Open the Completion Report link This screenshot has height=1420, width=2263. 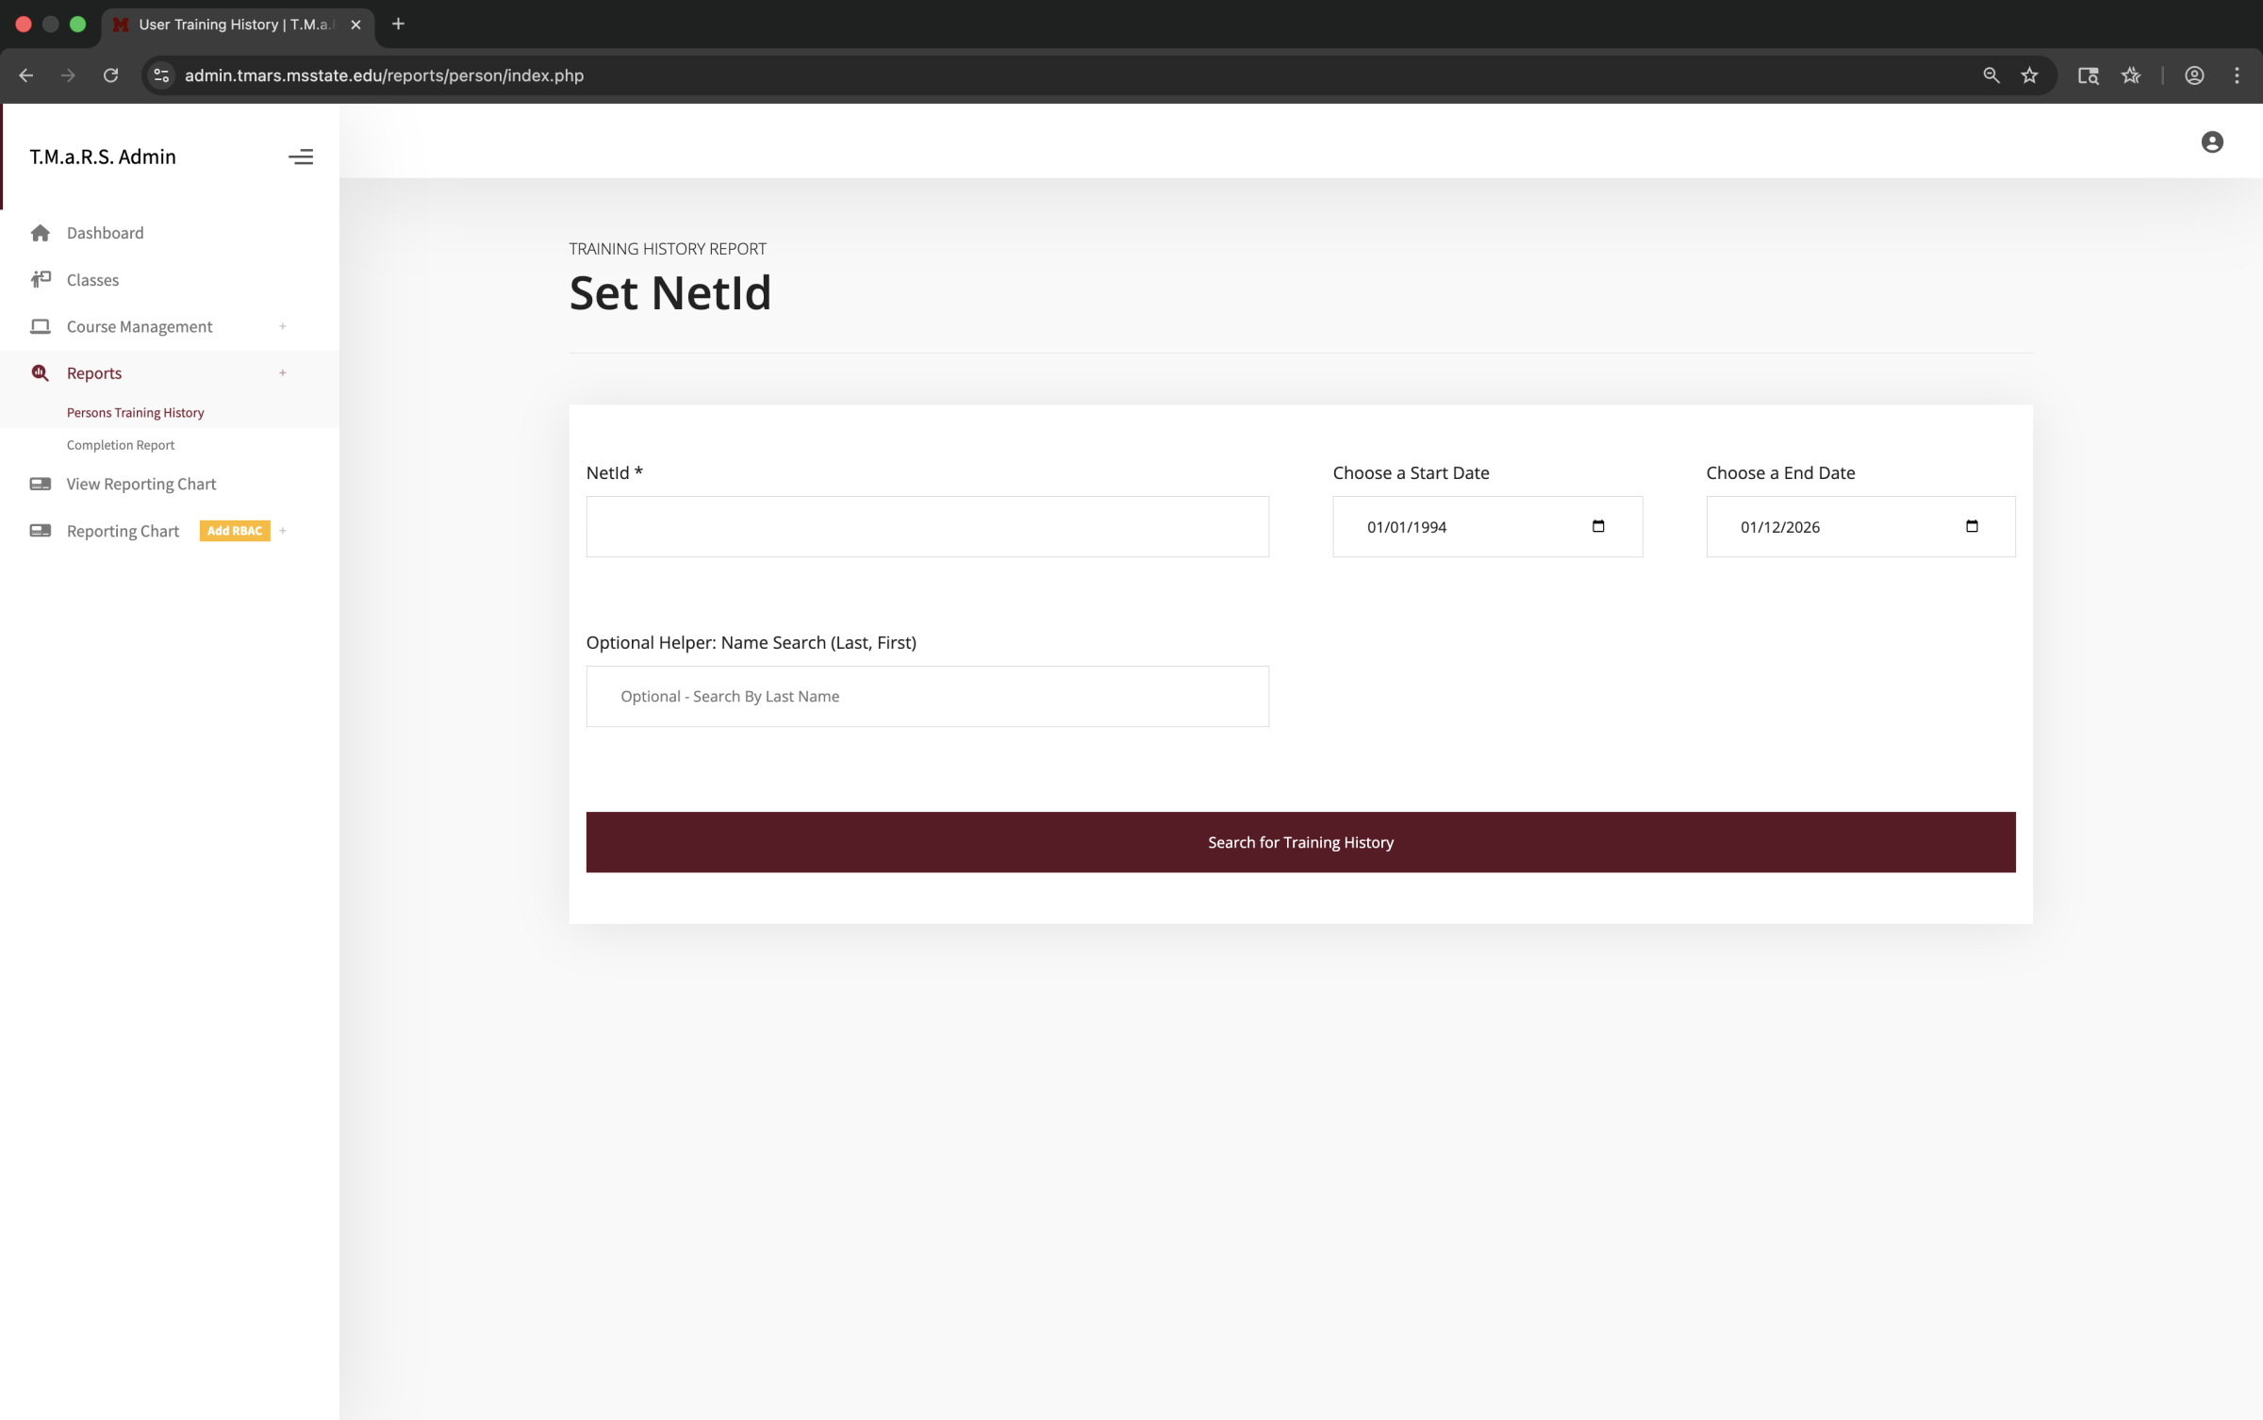coord(121,445)
